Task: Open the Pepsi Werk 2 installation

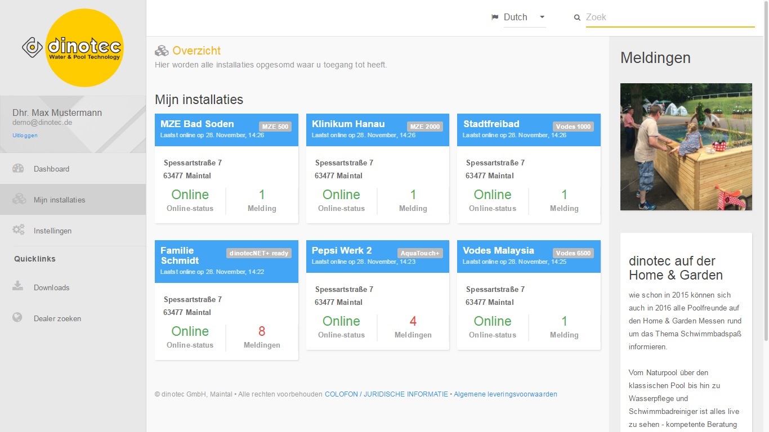Action: point(342,250)
